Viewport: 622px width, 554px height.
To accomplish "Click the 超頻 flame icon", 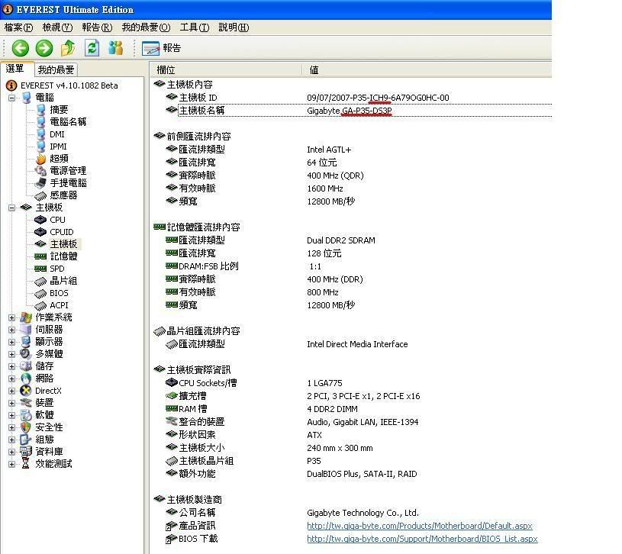I will coord(40,159).
